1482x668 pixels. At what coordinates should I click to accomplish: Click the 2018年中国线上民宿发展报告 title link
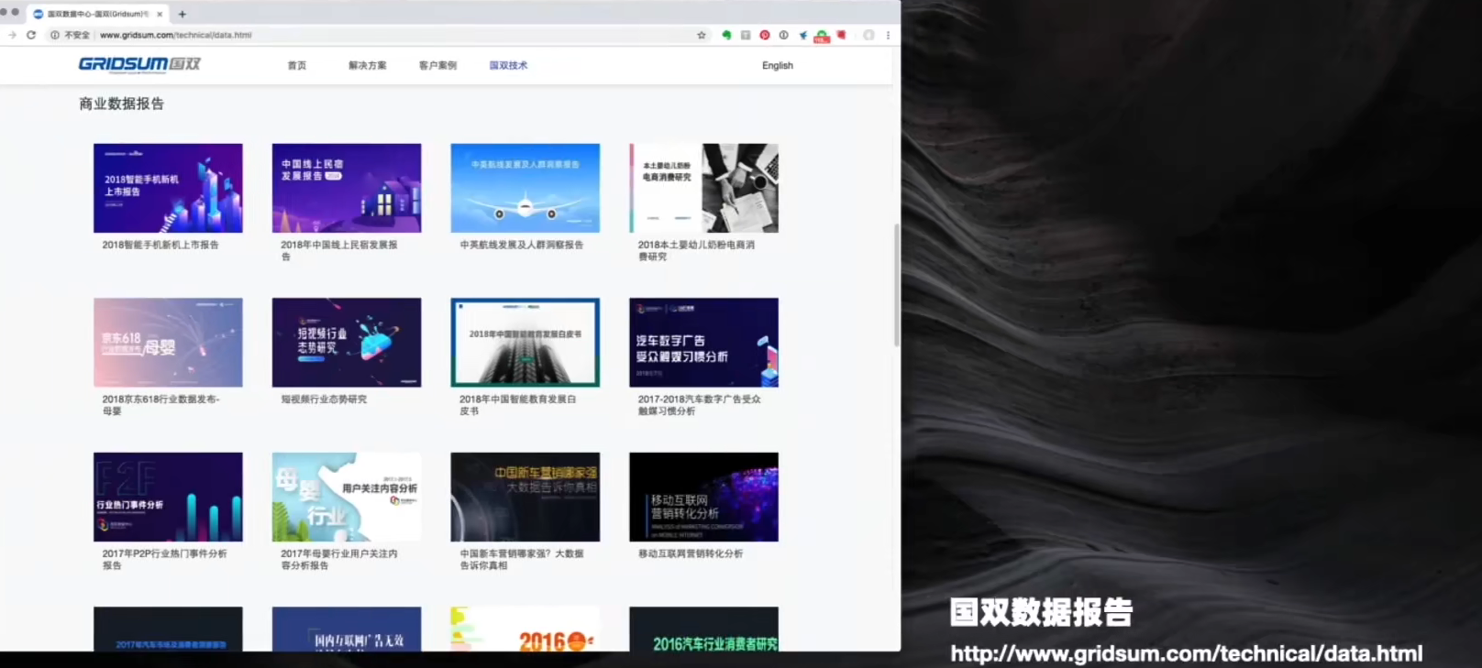point(339,250)
